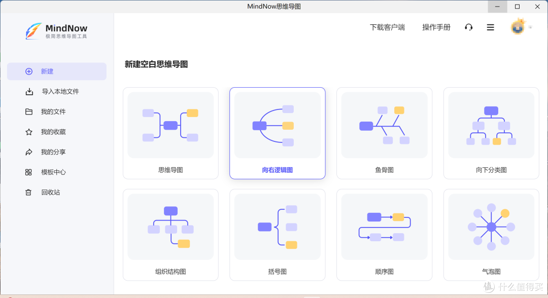Open 模板中心
The image size is (548, 298).
(x=53, y=172)
